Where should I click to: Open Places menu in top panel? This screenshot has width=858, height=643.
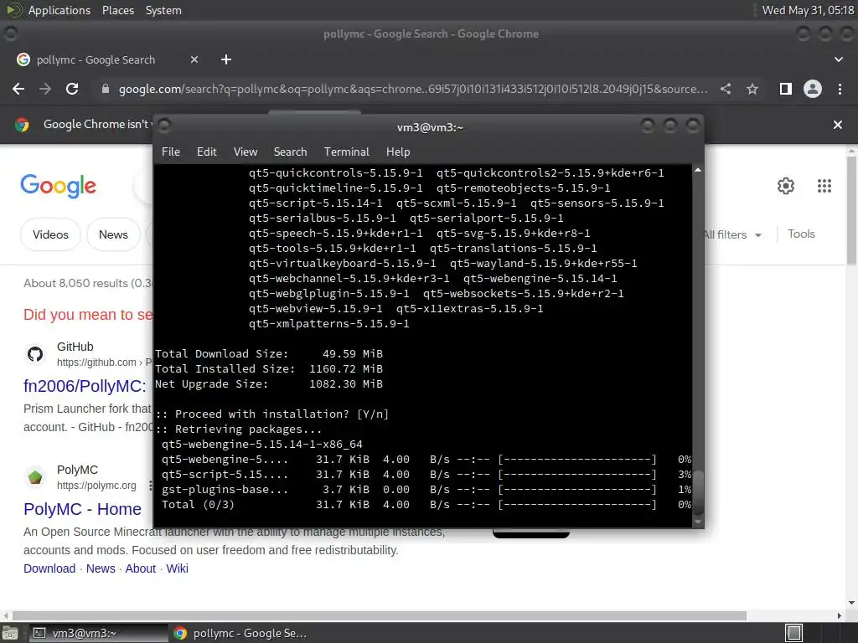(x=117, y=10)
